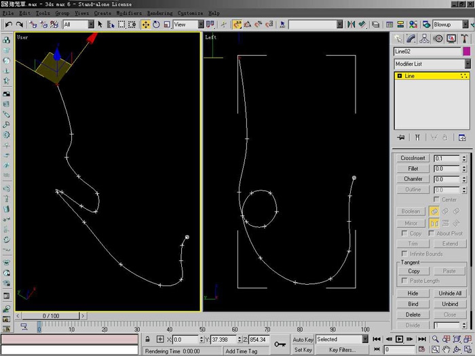Click the Undo arrow icon
The width and height of the screenshot is (475, 356).
[8, 24]
